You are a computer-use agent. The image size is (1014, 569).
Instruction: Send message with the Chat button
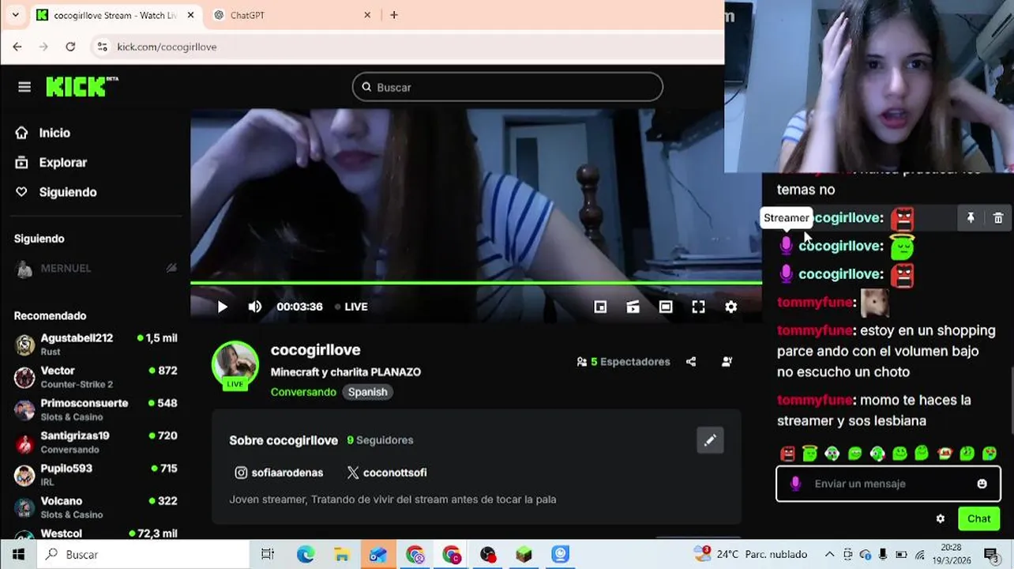click(x=978, y=519)
